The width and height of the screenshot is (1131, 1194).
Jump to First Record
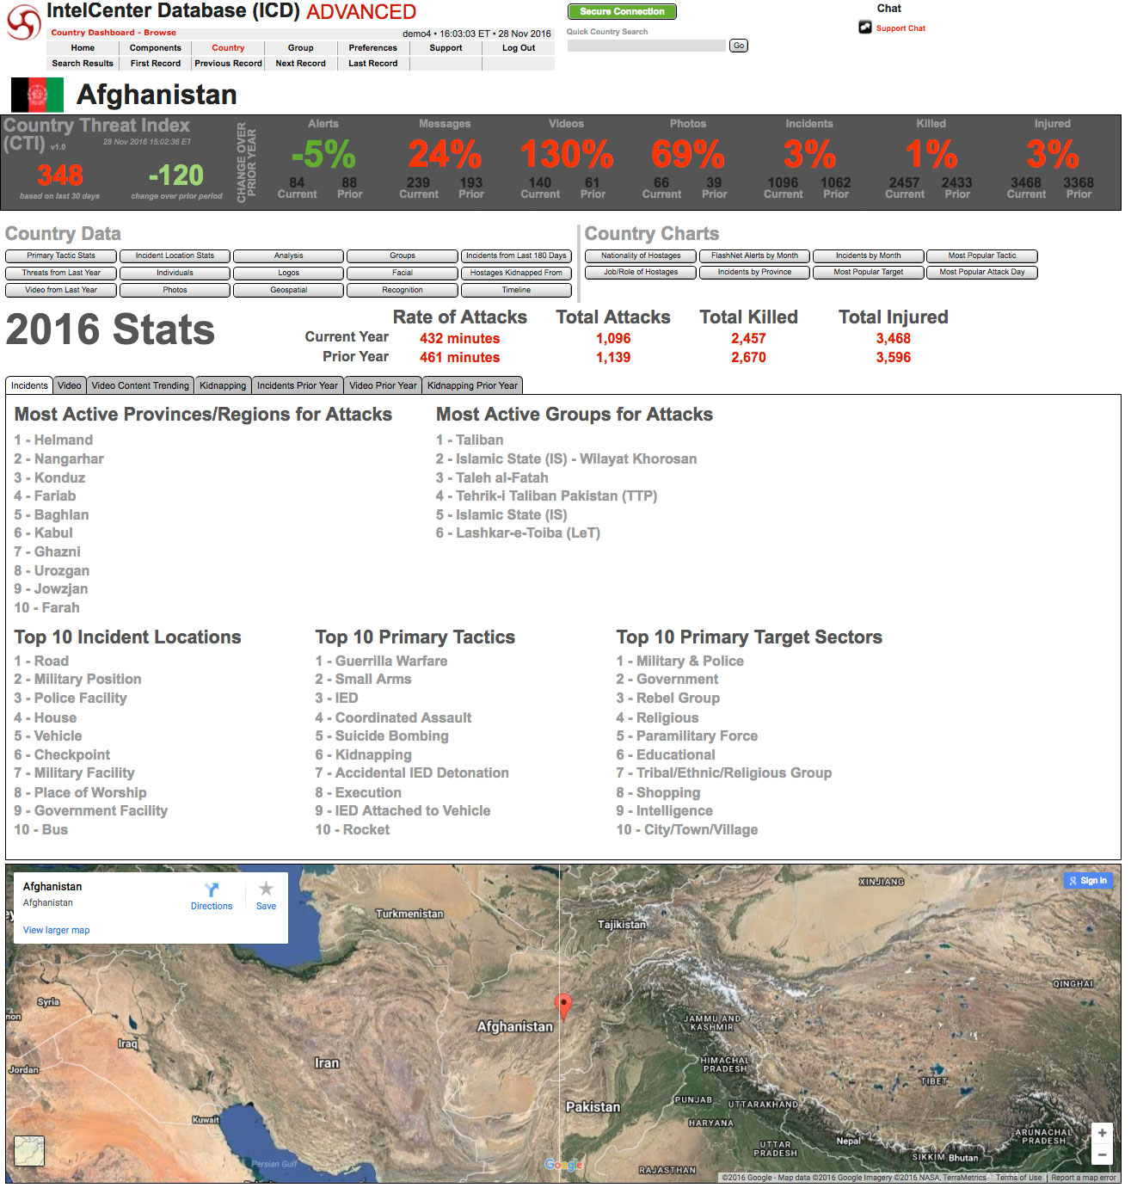point(155,64)
